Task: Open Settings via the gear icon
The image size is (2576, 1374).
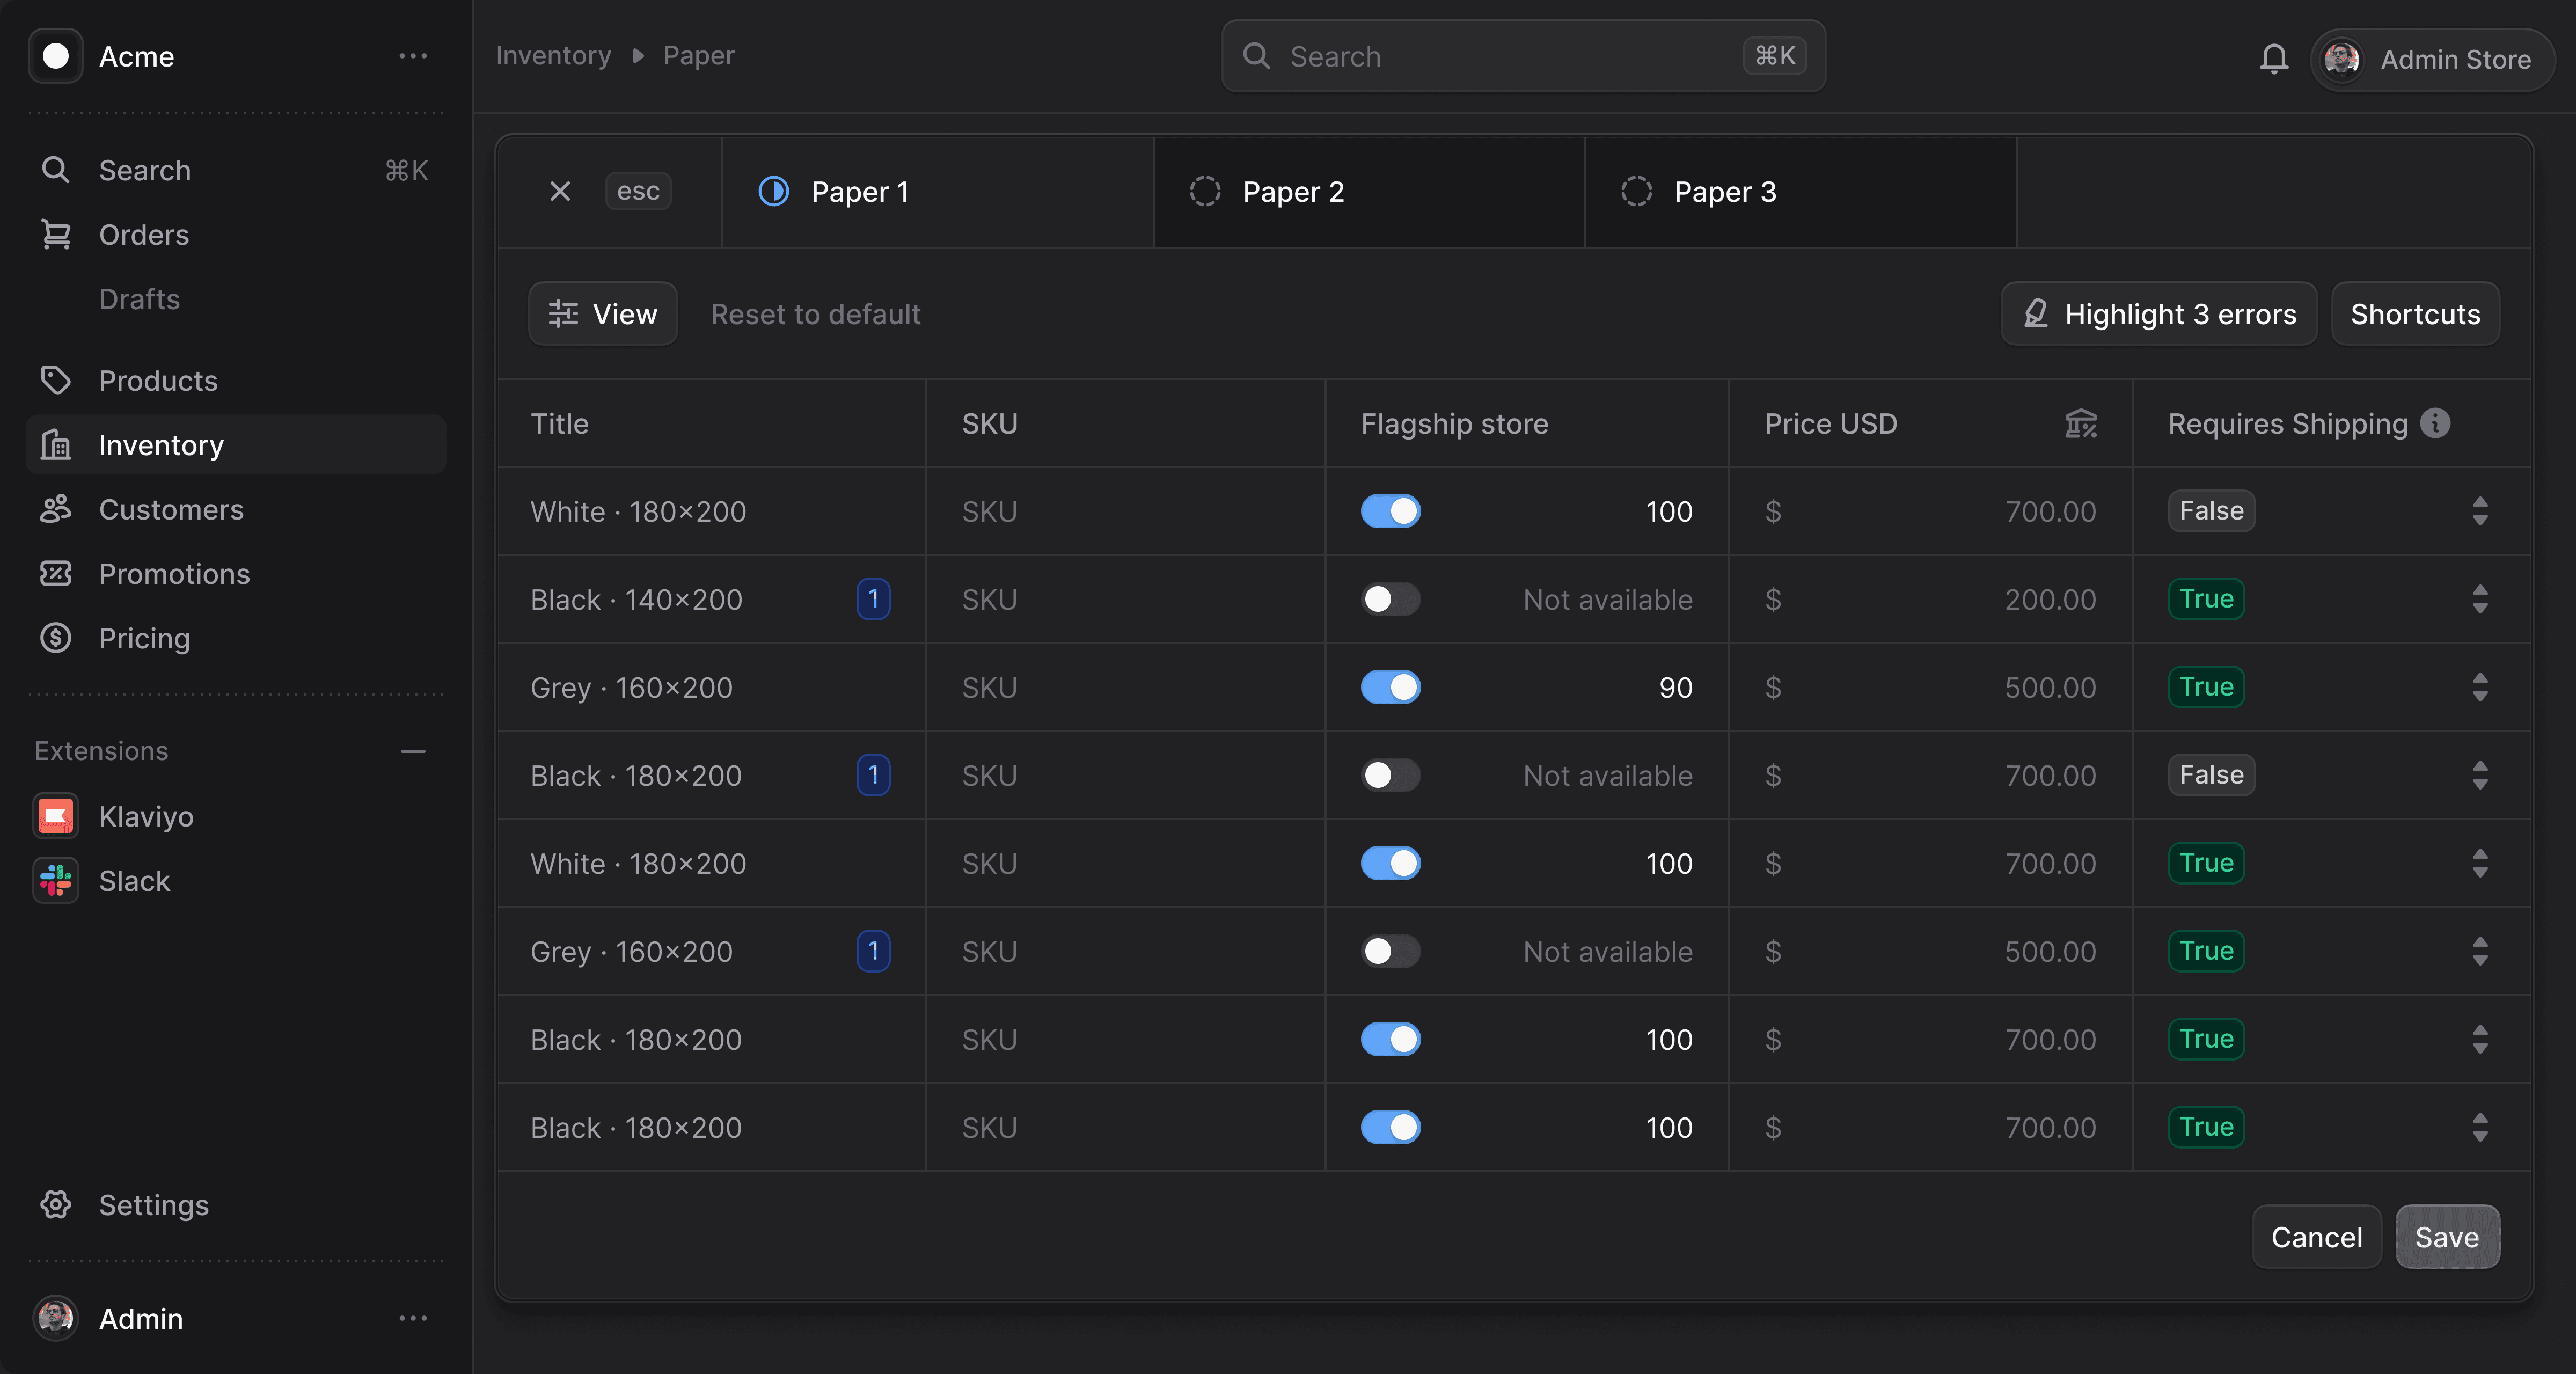Action: 56,1205
